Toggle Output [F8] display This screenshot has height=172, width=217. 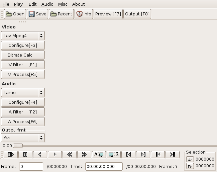click(137, 14)
